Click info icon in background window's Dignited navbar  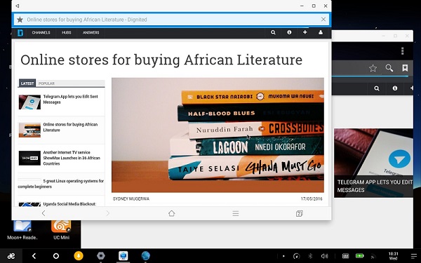tap(394, 88)
